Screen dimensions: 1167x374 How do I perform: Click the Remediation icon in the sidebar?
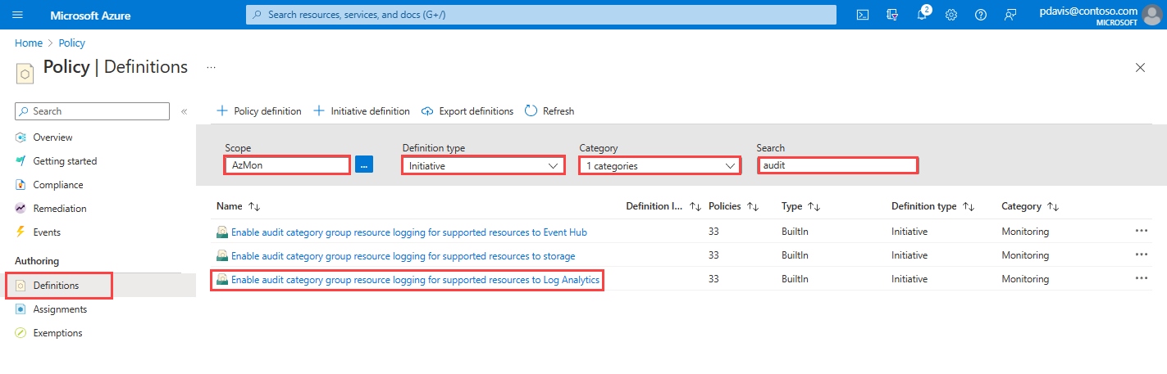tap(21, 209)
